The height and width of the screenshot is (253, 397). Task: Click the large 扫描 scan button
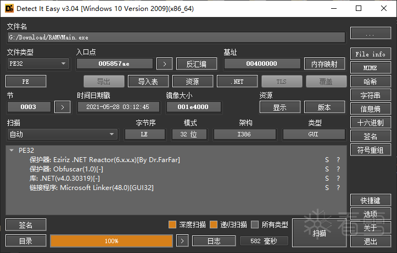(319, 233)
